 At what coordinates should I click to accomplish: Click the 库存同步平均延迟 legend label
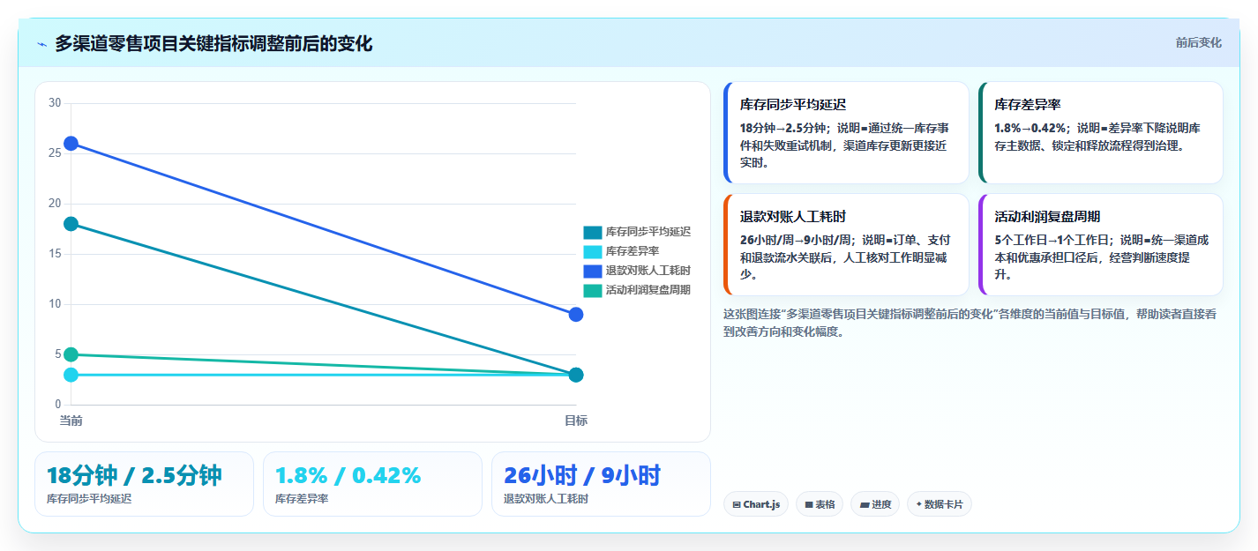coord(648,232)
